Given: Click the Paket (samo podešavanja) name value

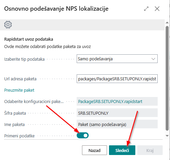Looking at the screenshot, I should tap(117, 124).
